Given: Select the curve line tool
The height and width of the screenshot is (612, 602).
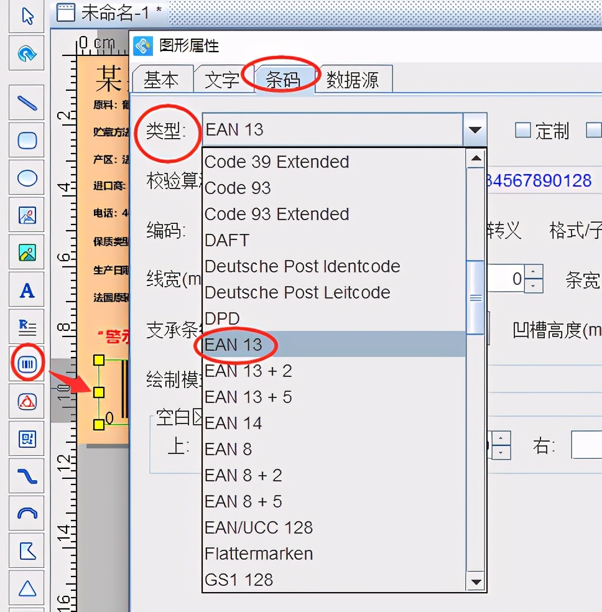Looking at the screenshot, I should [27, 476].
